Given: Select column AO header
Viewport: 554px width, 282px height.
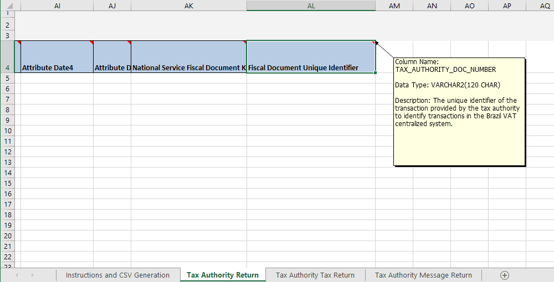Looking at the screenshot, I should [470, 6].
